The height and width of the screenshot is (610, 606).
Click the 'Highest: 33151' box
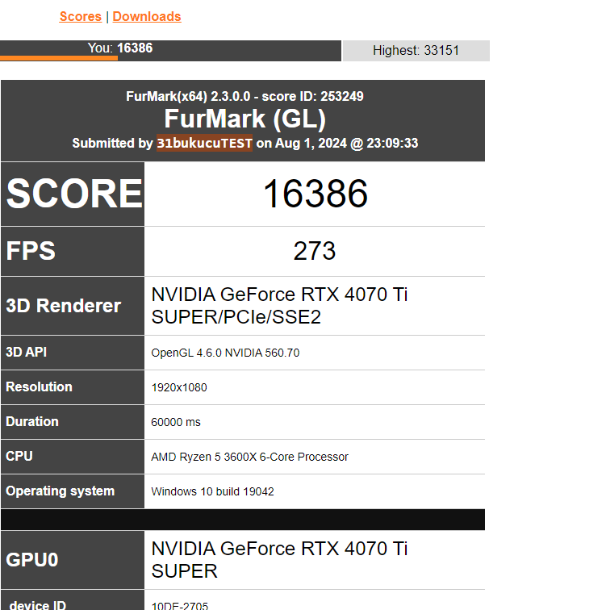pos(416,51)
